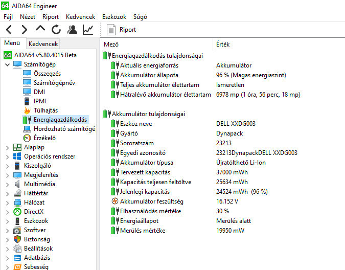Expand the Hálózat tree node
Viewport: 345px width, 270px height.
tap(8, 203)
